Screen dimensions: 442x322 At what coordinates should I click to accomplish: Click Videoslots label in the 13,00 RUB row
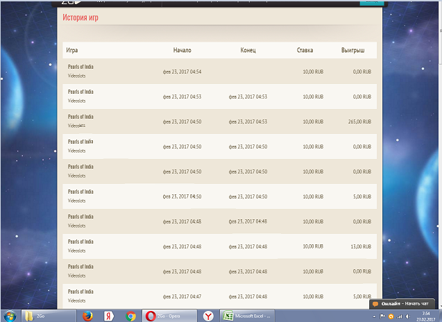[76, 251]
